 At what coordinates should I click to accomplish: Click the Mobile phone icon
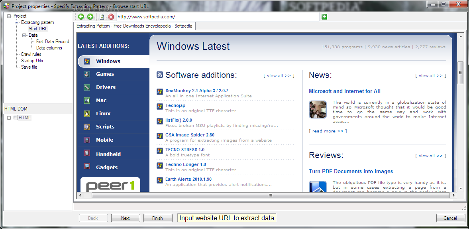(x=87, y=140)
